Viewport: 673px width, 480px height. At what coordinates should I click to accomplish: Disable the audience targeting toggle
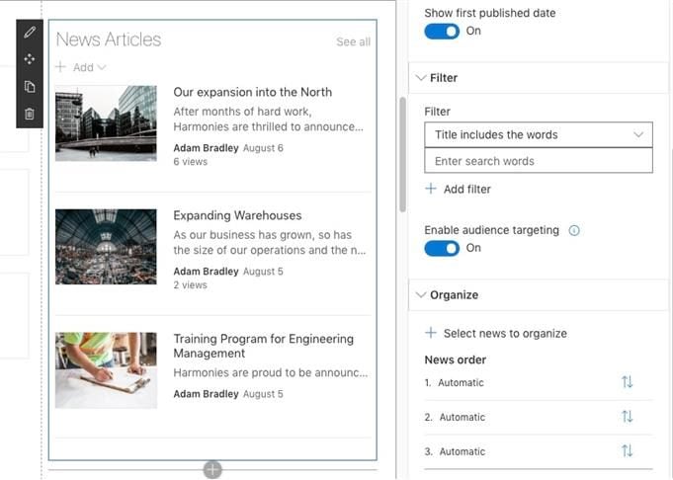(442, 248)
